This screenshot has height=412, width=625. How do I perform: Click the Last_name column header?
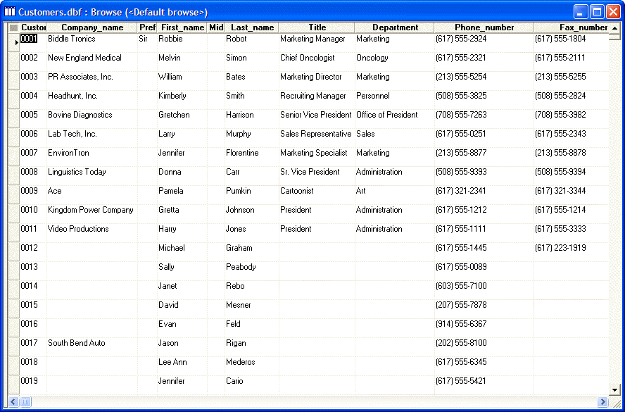(252, 27)
